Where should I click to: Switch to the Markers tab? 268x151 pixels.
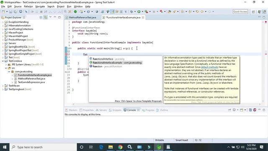[x=71, y=110]
